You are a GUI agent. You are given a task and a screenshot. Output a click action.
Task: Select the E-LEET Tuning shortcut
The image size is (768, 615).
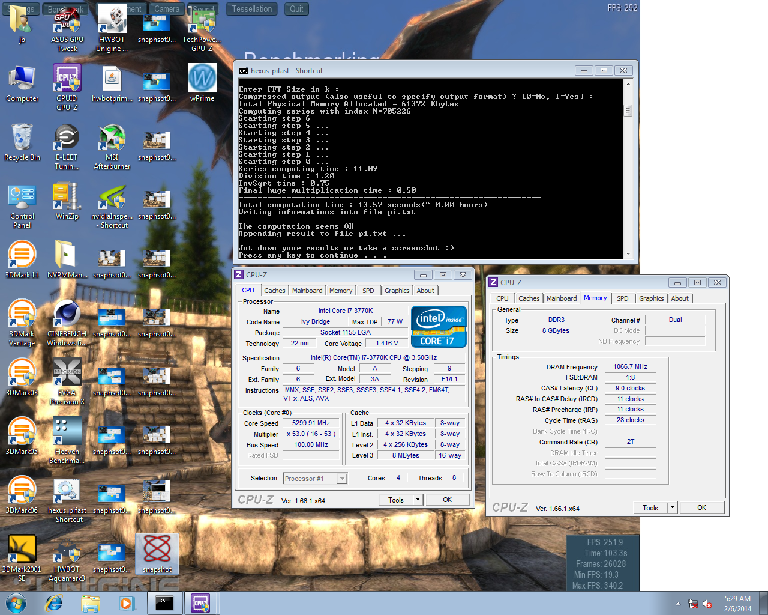coord(67,147)
